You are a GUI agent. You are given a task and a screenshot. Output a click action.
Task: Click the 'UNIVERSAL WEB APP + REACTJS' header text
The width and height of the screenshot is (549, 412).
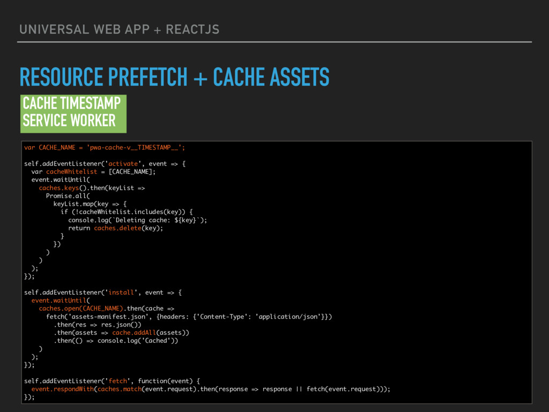[120, 30]
